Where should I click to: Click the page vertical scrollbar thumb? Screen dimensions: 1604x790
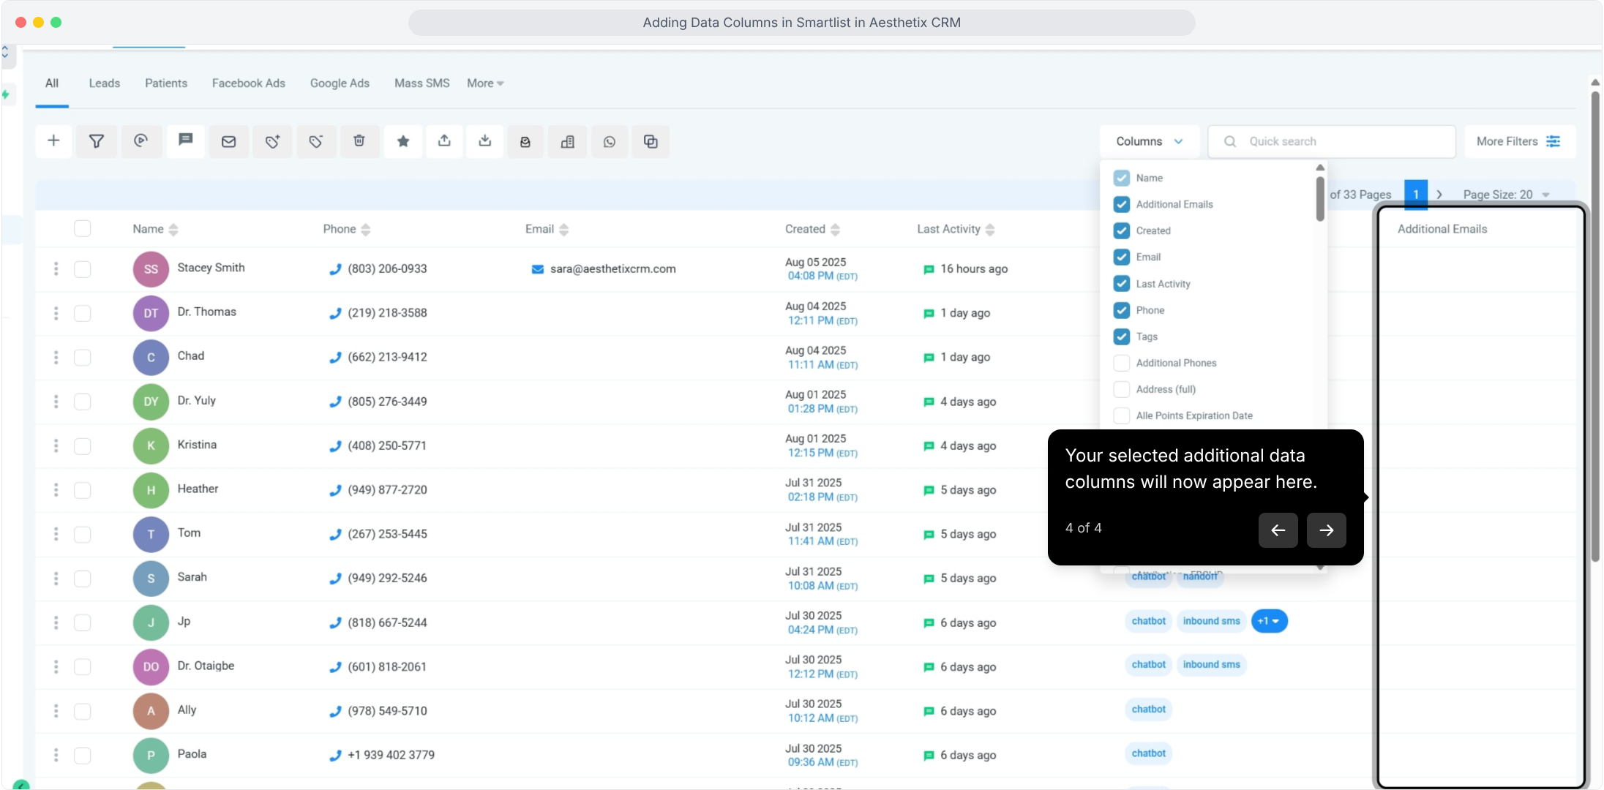1595,326
